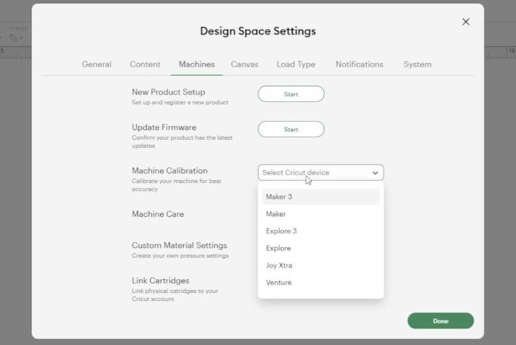Collapse the Select Cricut device dropdown
The height and width of the screenshot is (345, 516).
pyautogui.click(x=320, y=172)
